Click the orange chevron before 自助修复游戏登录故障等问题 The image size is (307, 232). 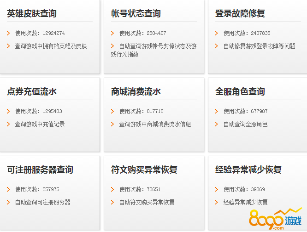(217, 46)
